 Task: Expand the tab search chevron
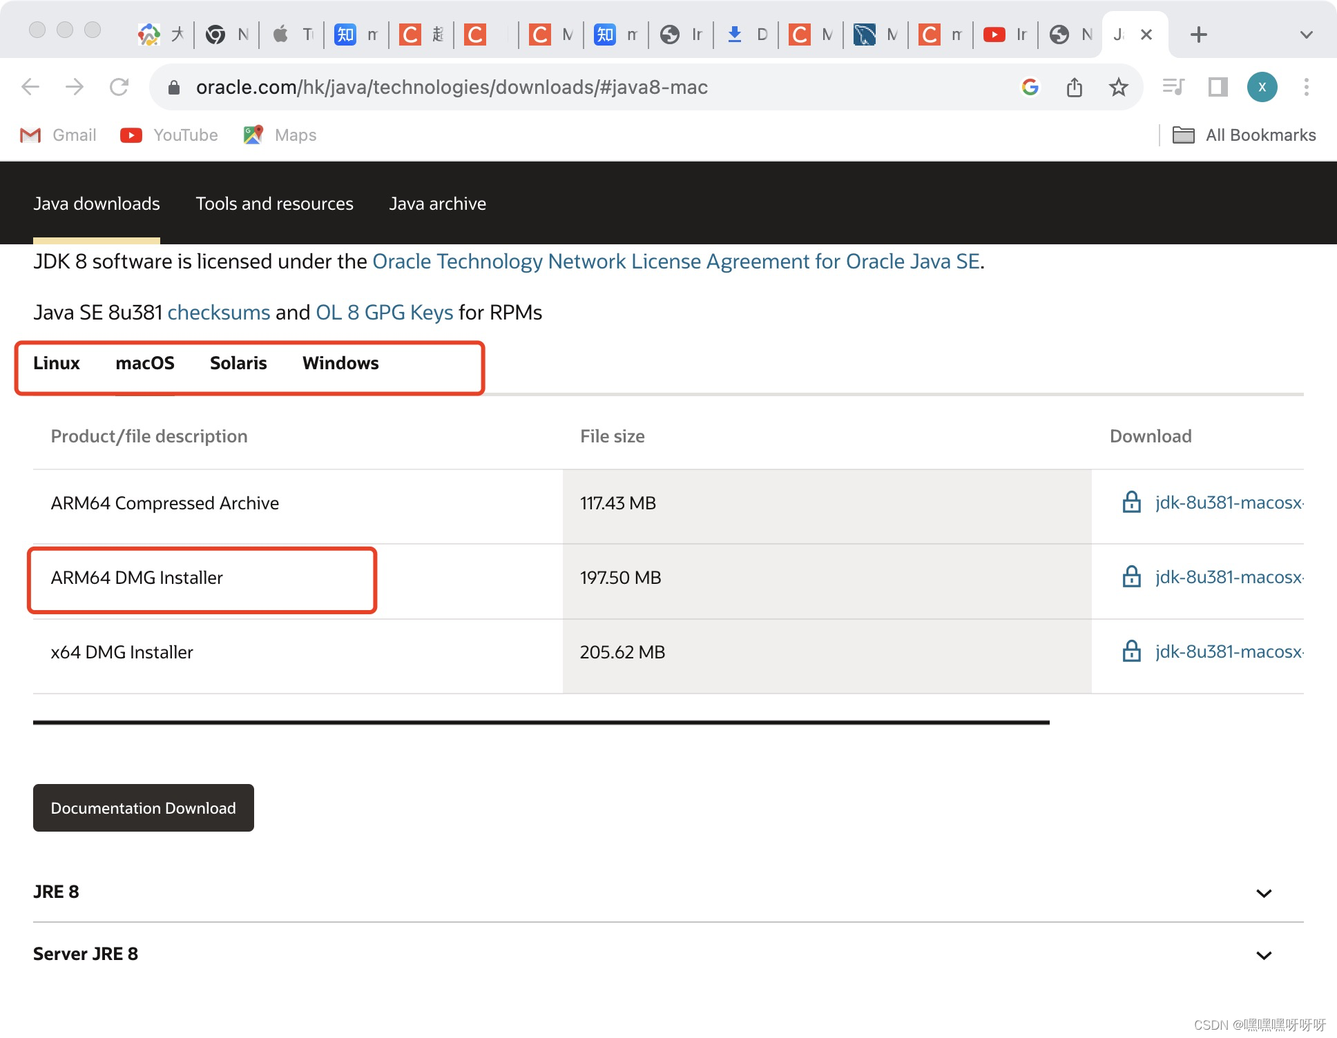[x=1306, y=35]
